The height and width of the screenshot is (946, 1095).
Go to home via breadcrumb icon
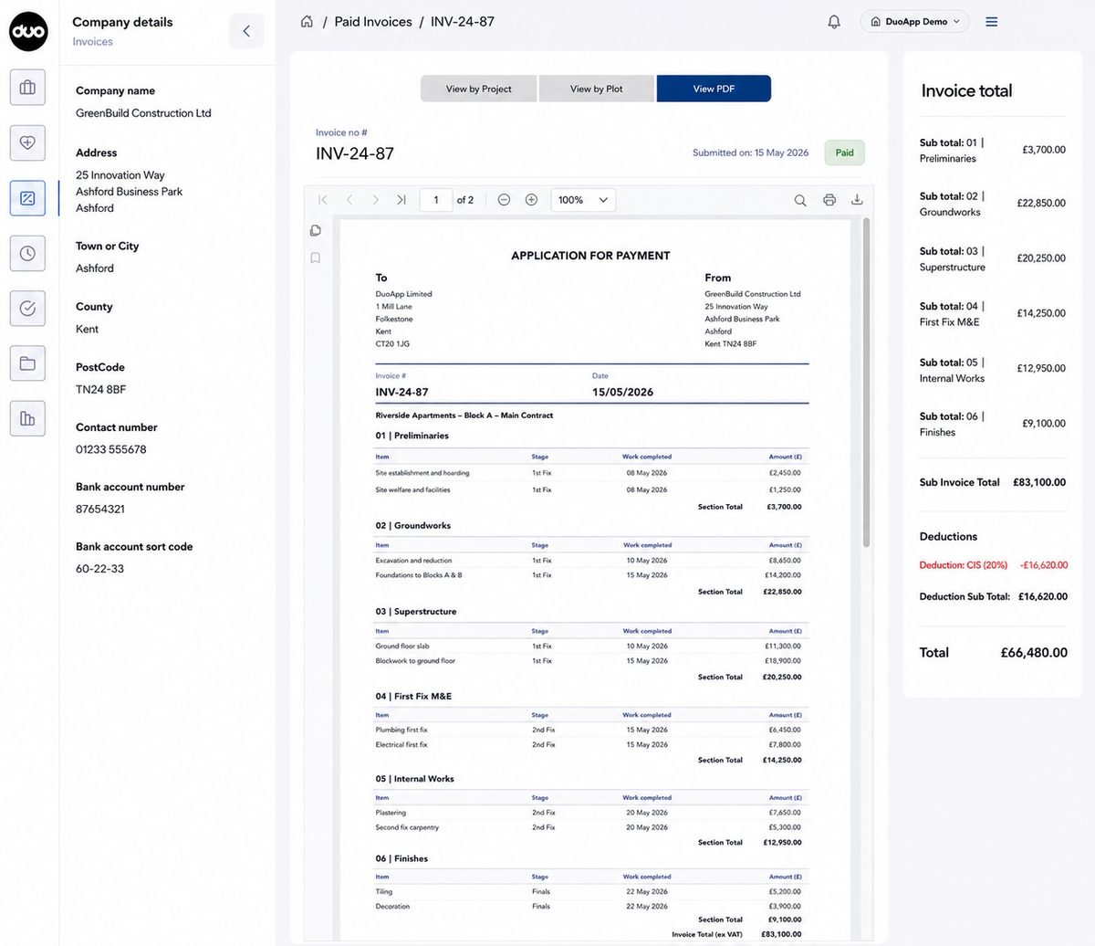(307, 21)
